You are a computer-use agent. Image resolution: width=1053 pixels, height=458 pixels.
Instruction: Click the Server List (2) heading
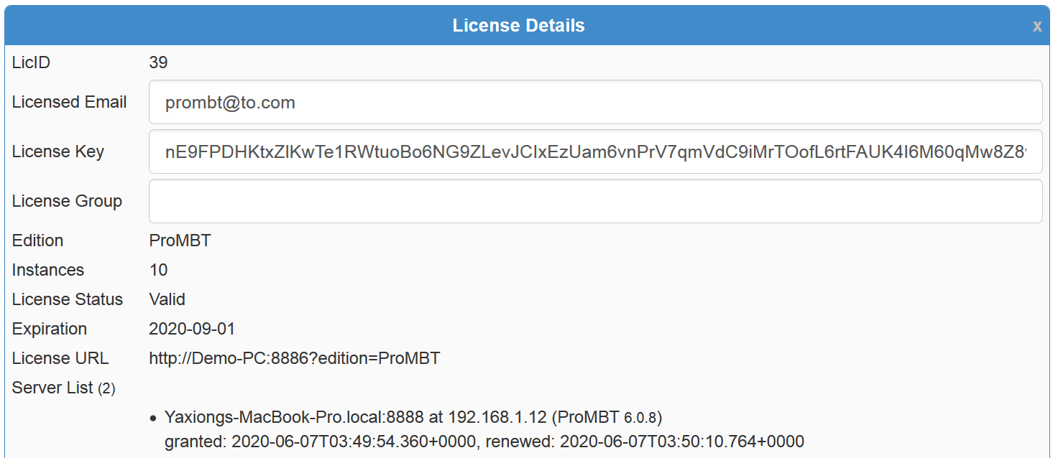63,388
